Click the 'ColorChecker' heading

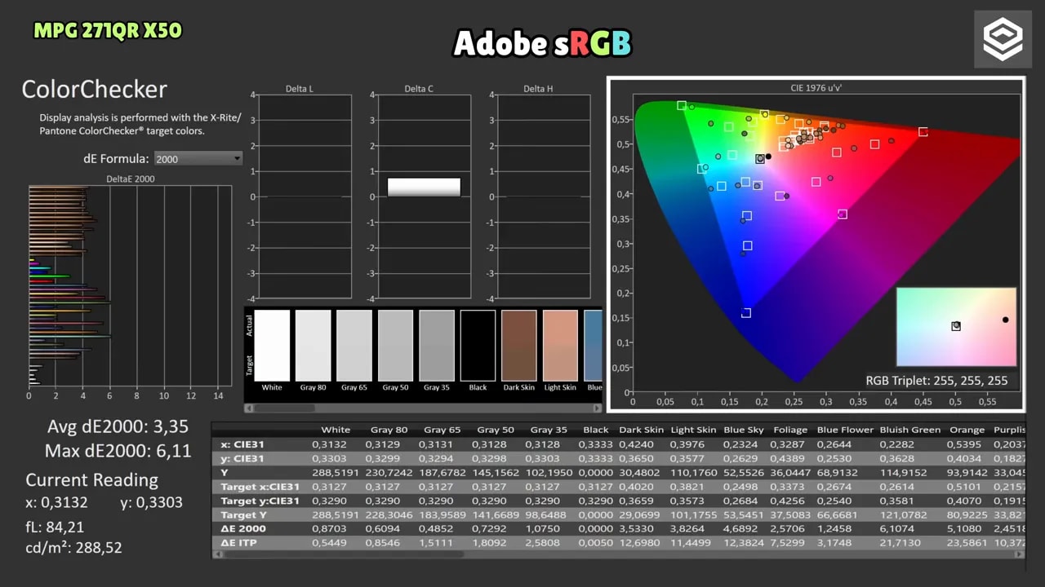click(x=95, y=90)
